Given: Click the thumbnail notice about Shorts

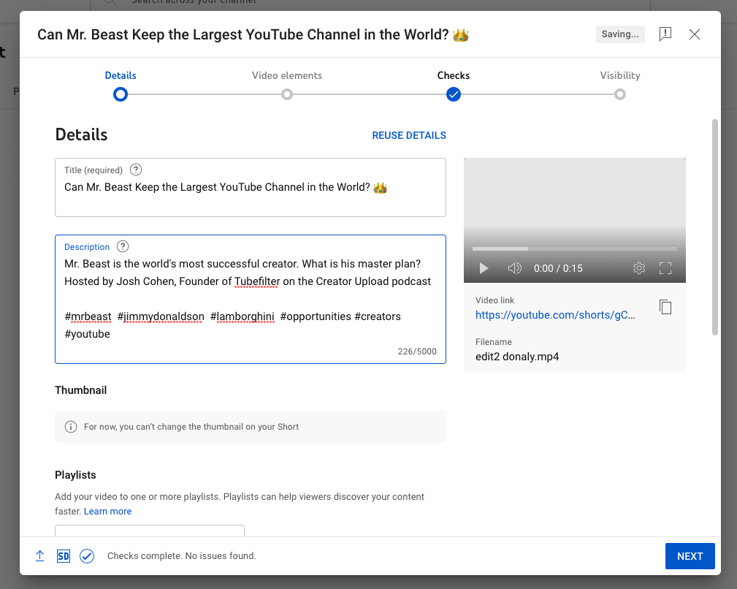Looking at the screenshot, I should click(x=250, y=427).
